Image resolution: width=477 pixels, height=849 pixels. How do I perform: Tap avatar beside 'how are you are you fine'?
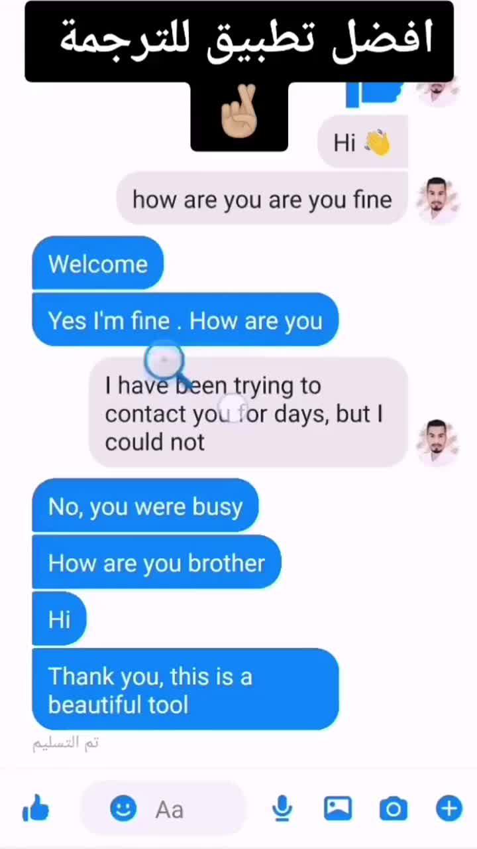point(437,199)
